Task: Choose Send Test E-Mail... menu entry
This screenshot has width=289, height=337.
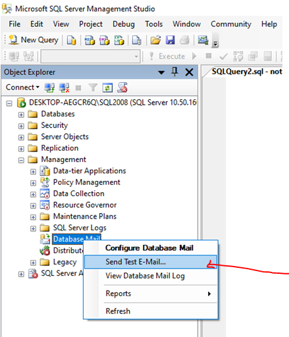Action: pos(151,262)
